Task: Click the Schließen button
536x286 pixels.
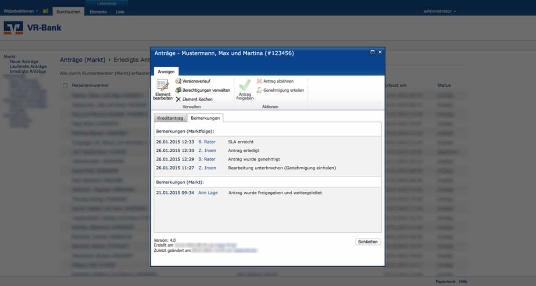Action: (x=368, y=242)
